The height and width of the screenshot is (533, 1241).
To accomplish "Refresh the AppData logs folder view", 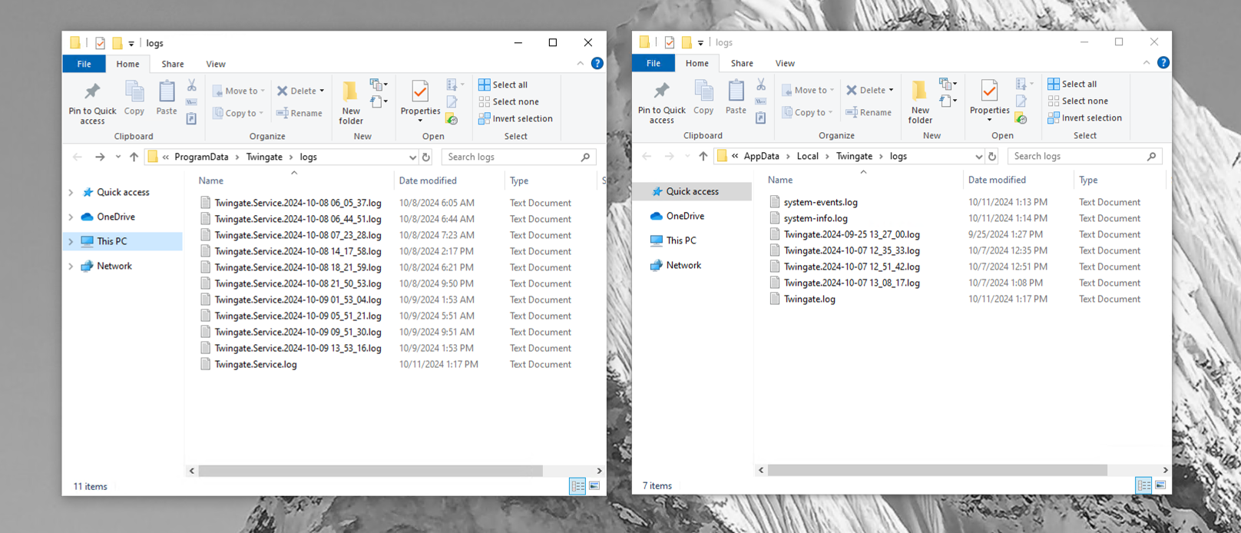I will [992, 157].
